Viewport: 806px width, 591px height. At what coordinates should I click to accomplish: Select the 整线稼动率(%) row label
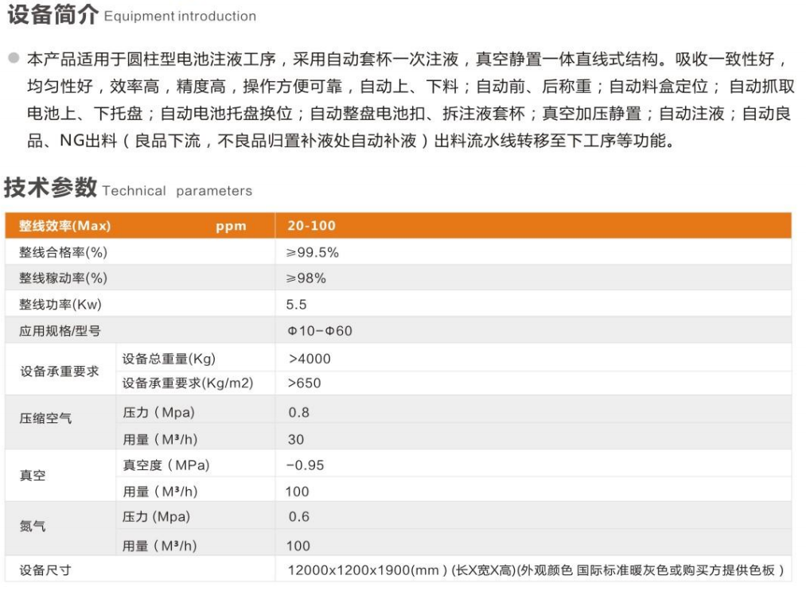(63, 278)
